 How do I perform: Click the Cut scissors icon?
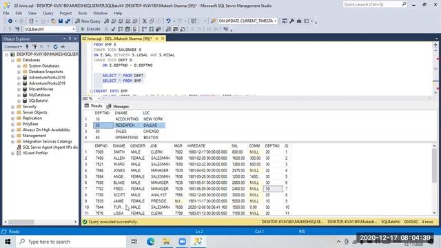144,21
